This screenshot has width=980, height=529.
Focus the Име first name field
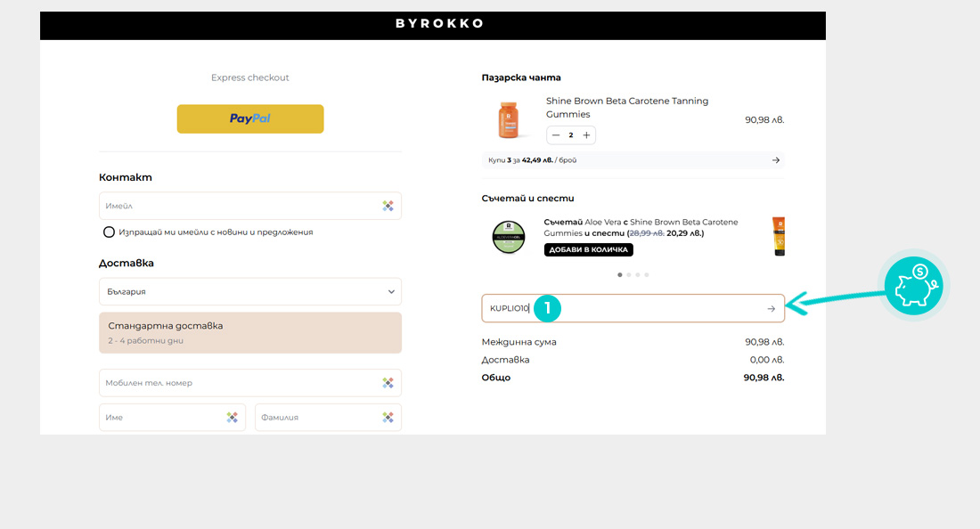[172, 417]
